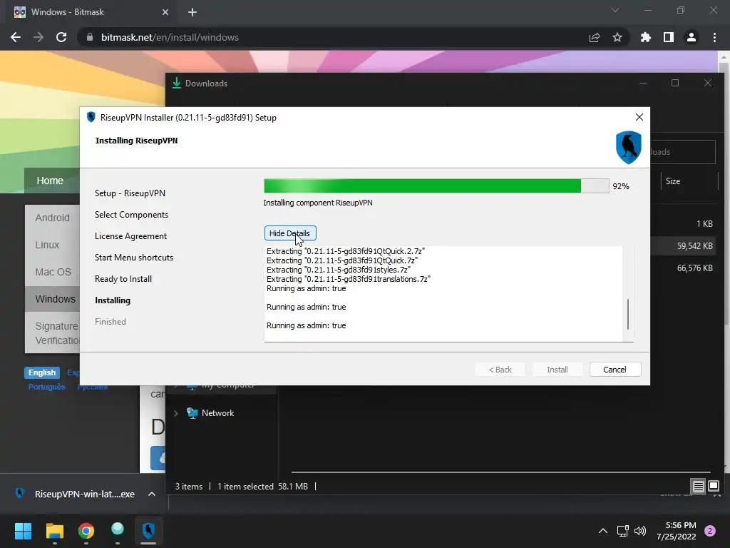This screenshot has height=548, width=730.
Task: Bookmark this page with the star icon
Action: [617, 37]
